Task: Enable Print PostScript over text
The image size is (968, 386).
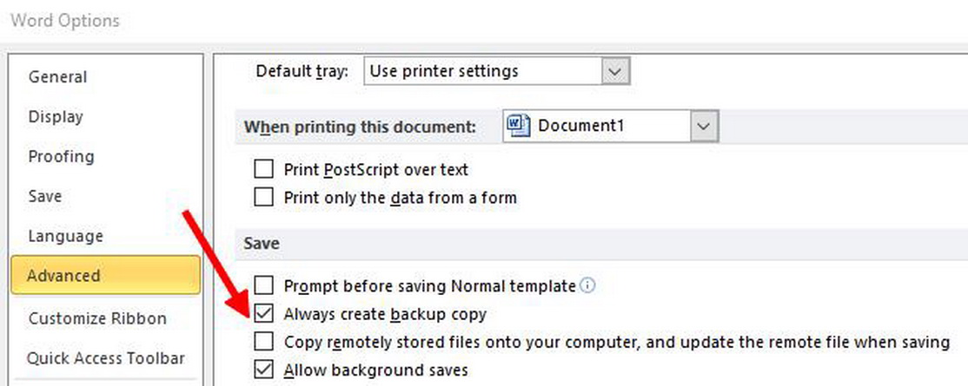Action: (263, 170)
